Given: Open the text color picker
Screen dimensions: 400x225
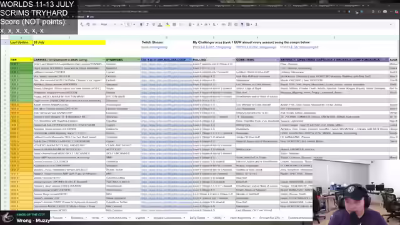Looking at the screenshot, I should 160,24.
